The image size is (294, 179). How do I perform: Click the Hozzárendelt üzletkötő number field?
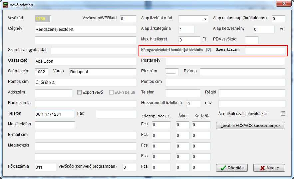point(193,104)
